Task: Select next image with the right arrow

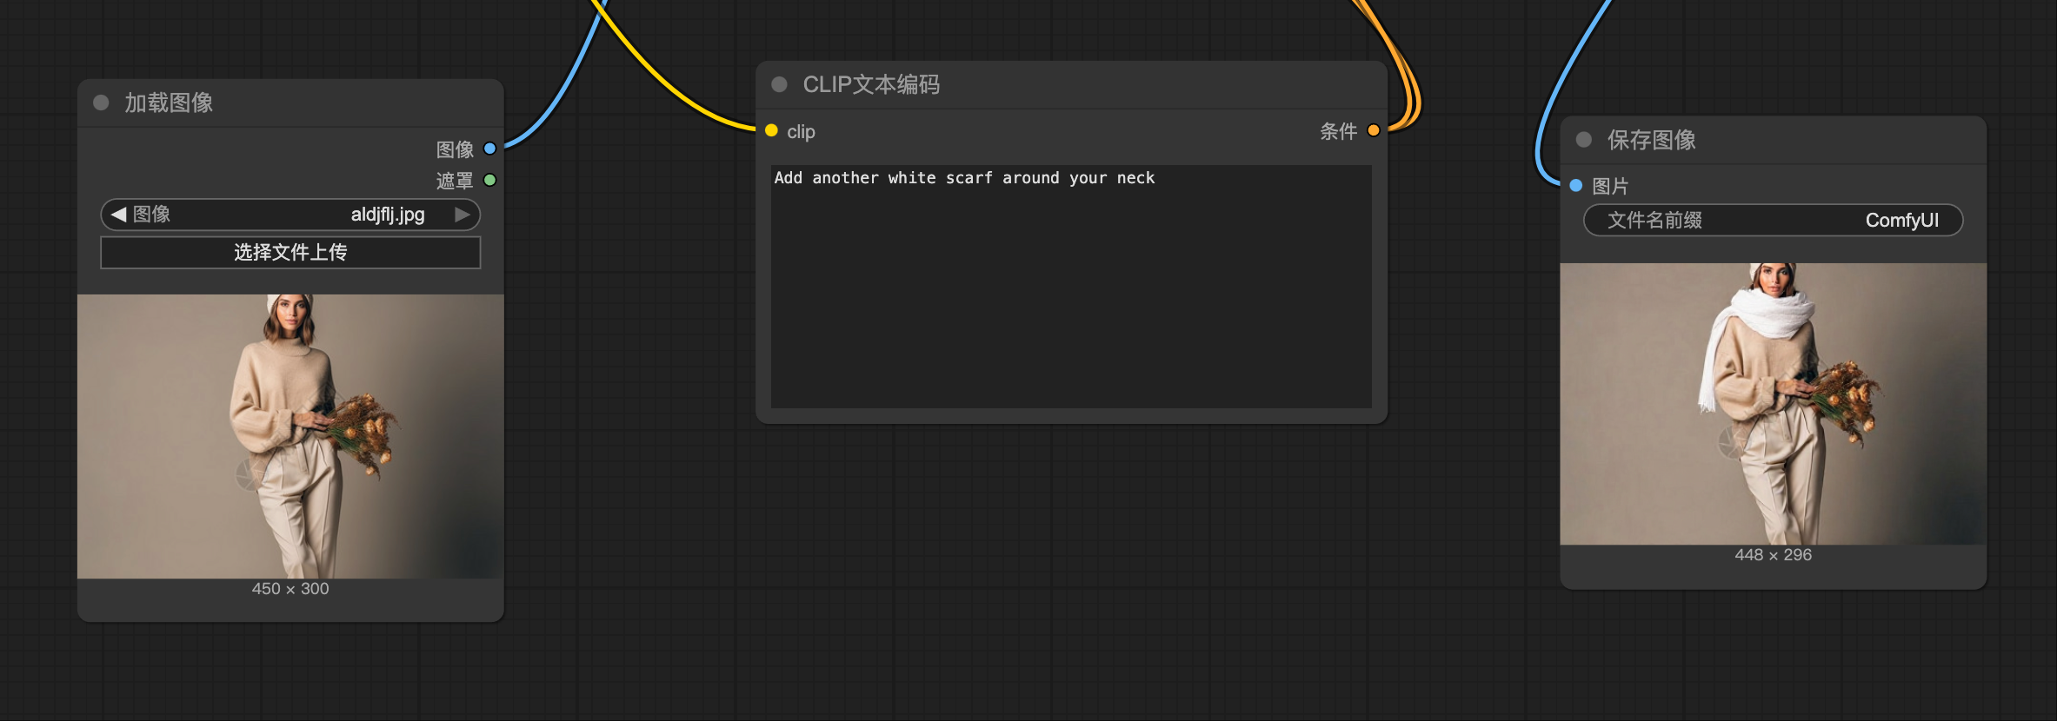Action: 463,215
